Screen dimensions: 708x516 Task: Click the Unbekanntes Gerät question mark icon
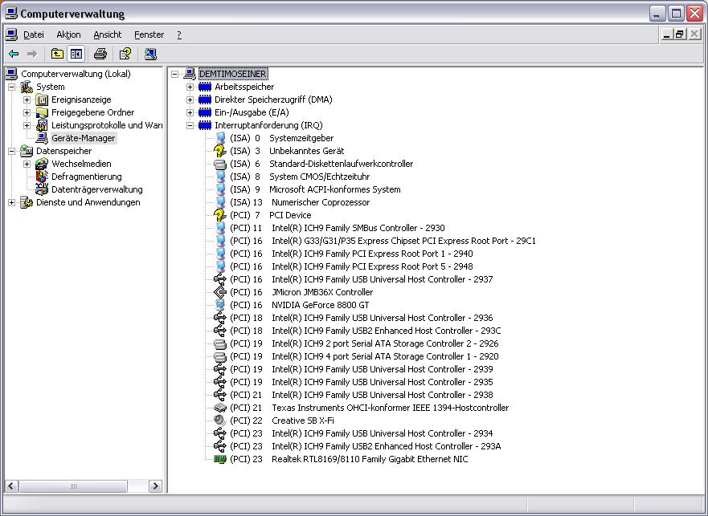click(220, 151)
